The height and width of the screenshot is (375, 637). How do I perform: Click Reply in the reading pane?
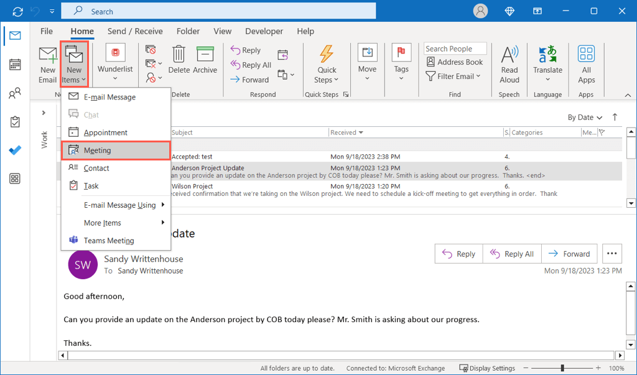click(x=458, y=254)
